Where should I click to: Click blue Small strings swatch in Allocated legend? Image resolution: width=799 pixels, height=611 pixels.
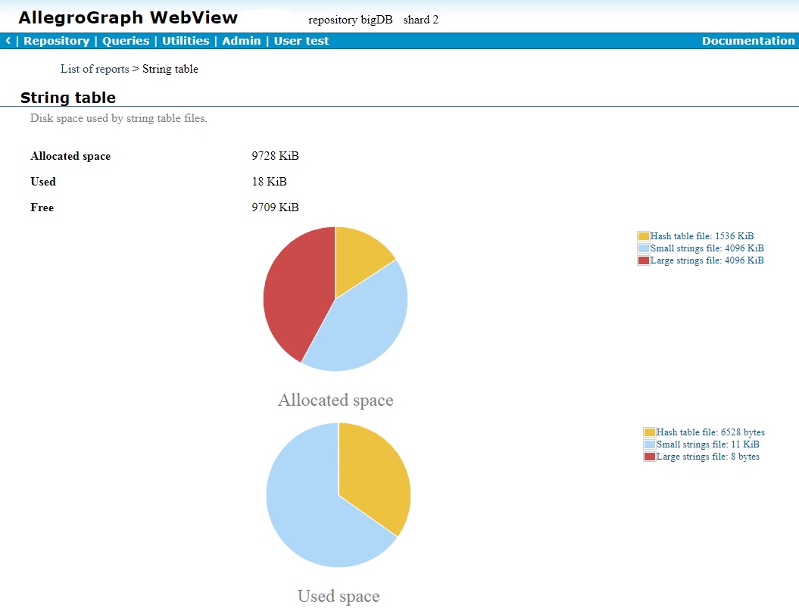(x=644, y=248)
